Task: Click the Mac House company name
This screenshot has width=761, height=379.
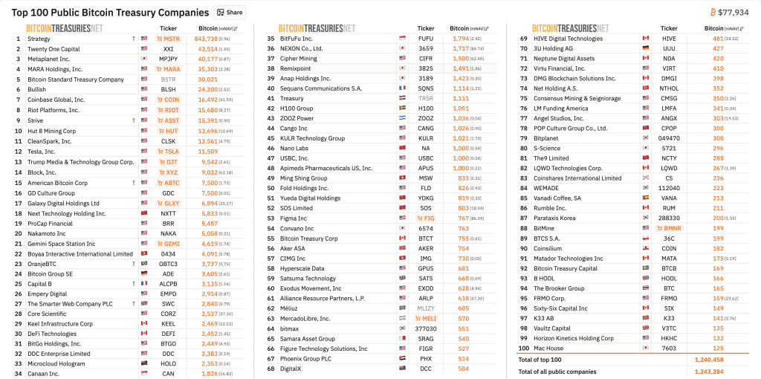Action: tap(548, 349)
